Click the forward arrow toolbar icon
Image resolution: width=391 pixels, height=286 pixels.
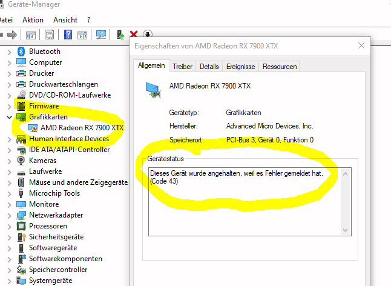tap(12, 35)
